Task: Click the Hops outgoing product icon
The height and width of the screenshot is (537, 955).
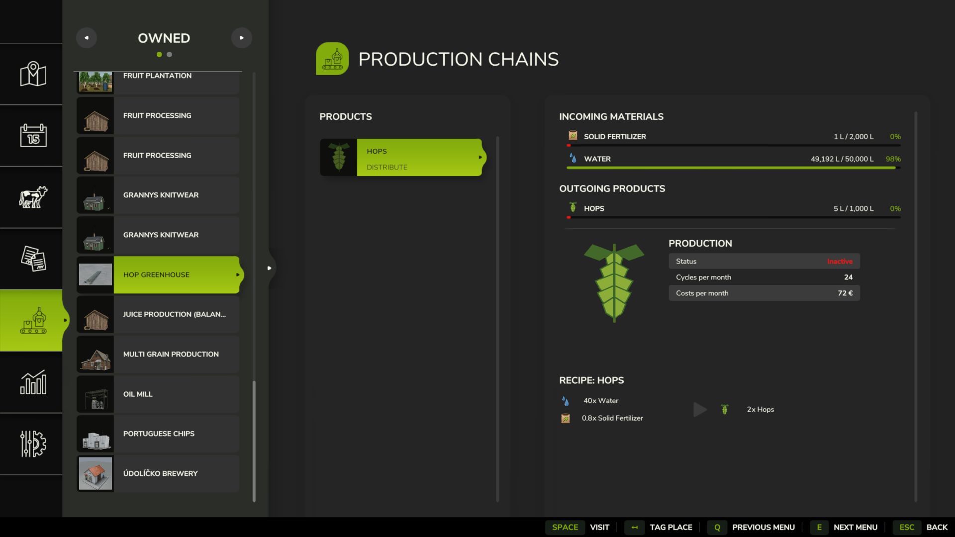Action: coord(573,207)
